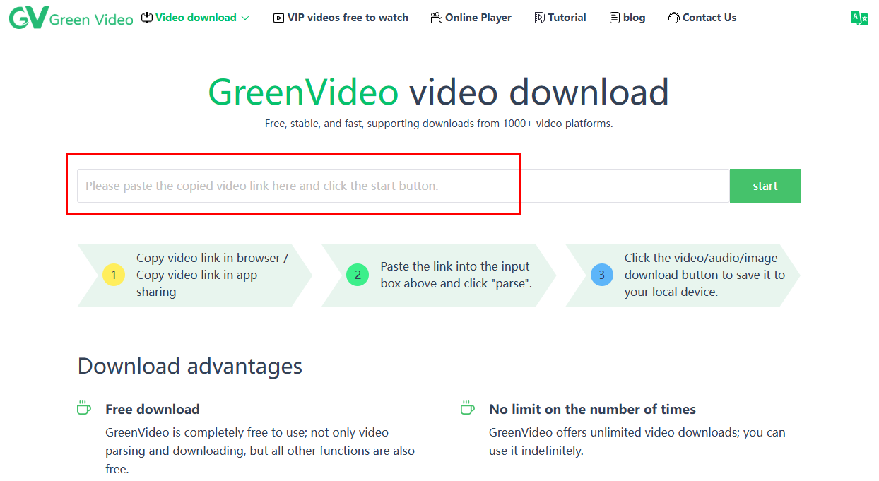Click the headset icon beside Contact Us
The height and width of the screenshot is (481, 879).
(674, 18)
